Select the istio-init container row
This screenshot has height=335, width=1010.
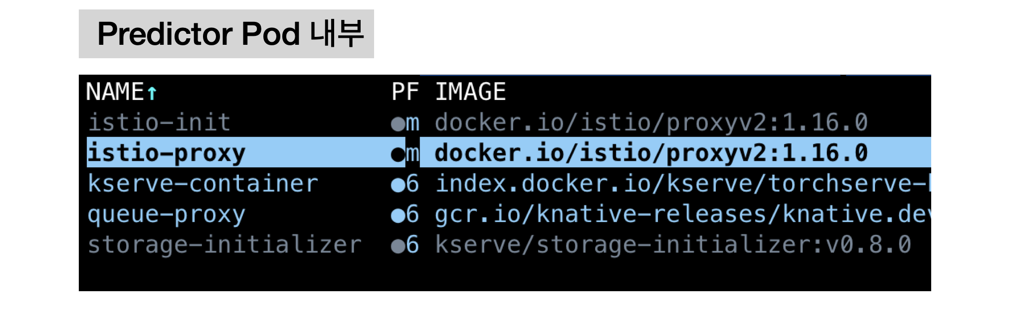[x=505, y=122]
